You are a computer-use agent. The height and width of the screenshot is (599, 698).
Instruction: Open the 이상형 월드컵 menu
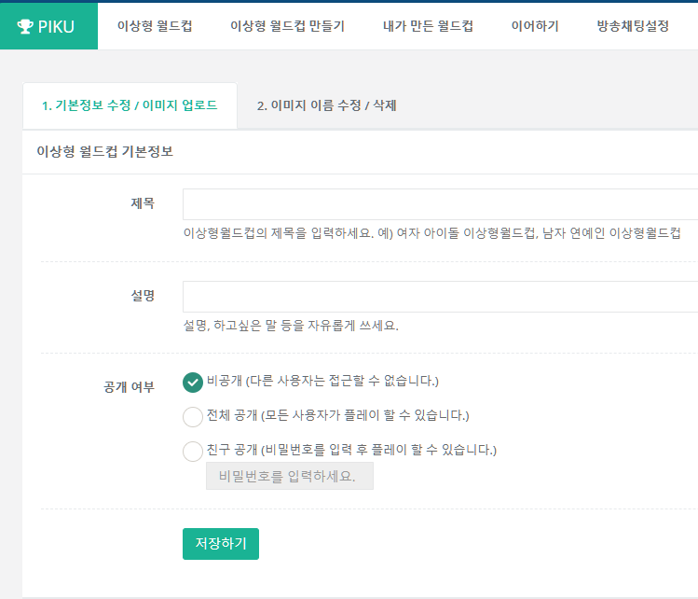coord(155,26)
